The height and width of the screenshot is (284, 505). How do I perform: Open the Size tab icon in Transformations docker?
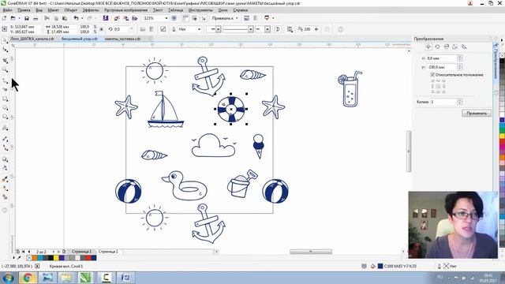[455, 47]
